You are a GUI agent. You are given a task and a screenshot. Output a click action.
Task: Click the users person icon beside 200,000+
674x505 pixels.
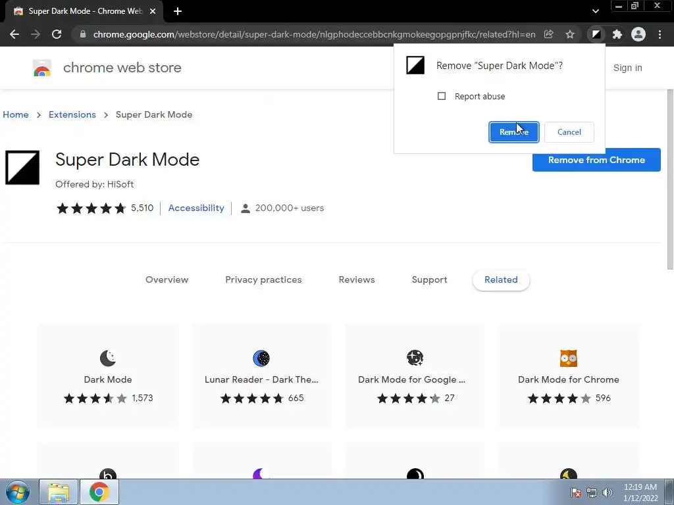coord(246,208)
